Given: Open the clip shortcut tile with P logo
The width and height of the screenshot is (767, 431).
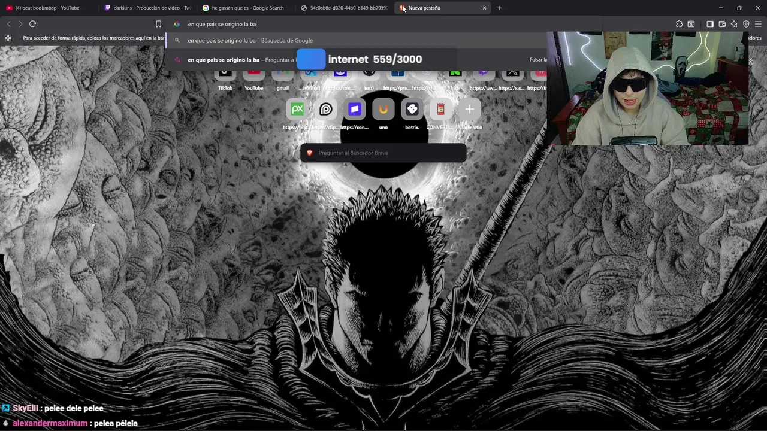Looking at the screenshot, I should 326,114.
